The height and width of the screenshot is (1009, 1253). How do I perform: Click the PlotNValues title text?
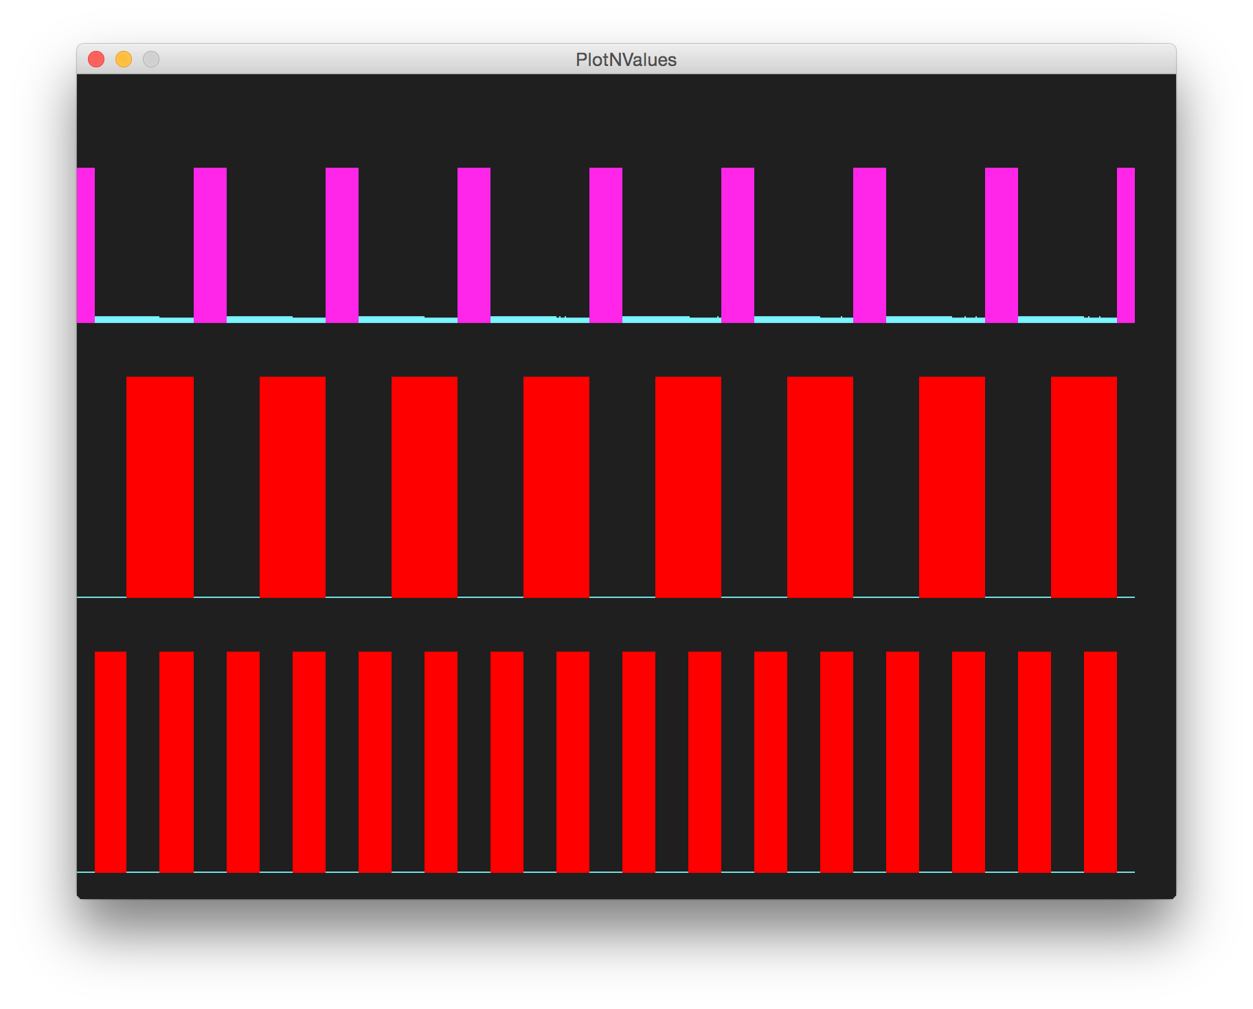point(626,60)
